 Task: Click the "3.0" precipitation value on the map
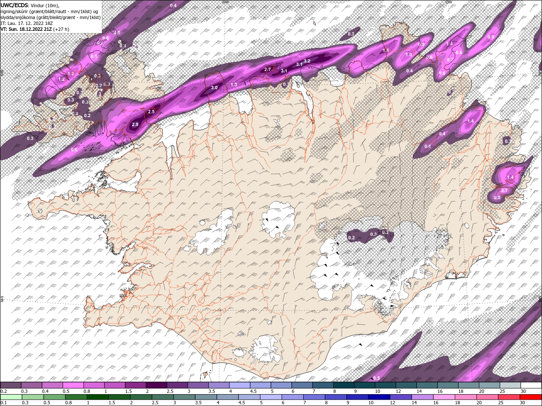point(214,88)
